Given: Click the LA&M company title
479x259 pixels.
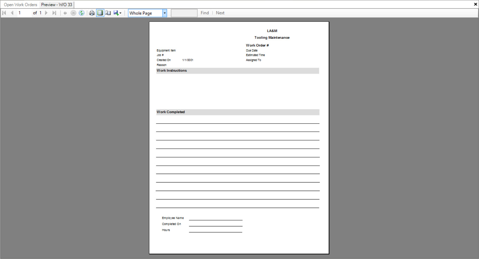Looking at the screenshot, I should tap(272, 31).
